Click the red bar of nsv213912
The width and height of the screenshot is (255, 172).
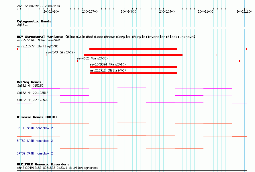pyautogui.click(x=134, y=73)
